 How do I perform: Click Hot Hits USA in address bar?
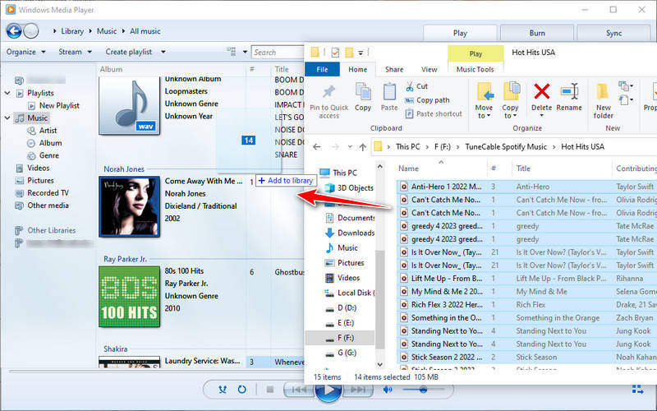582,147
